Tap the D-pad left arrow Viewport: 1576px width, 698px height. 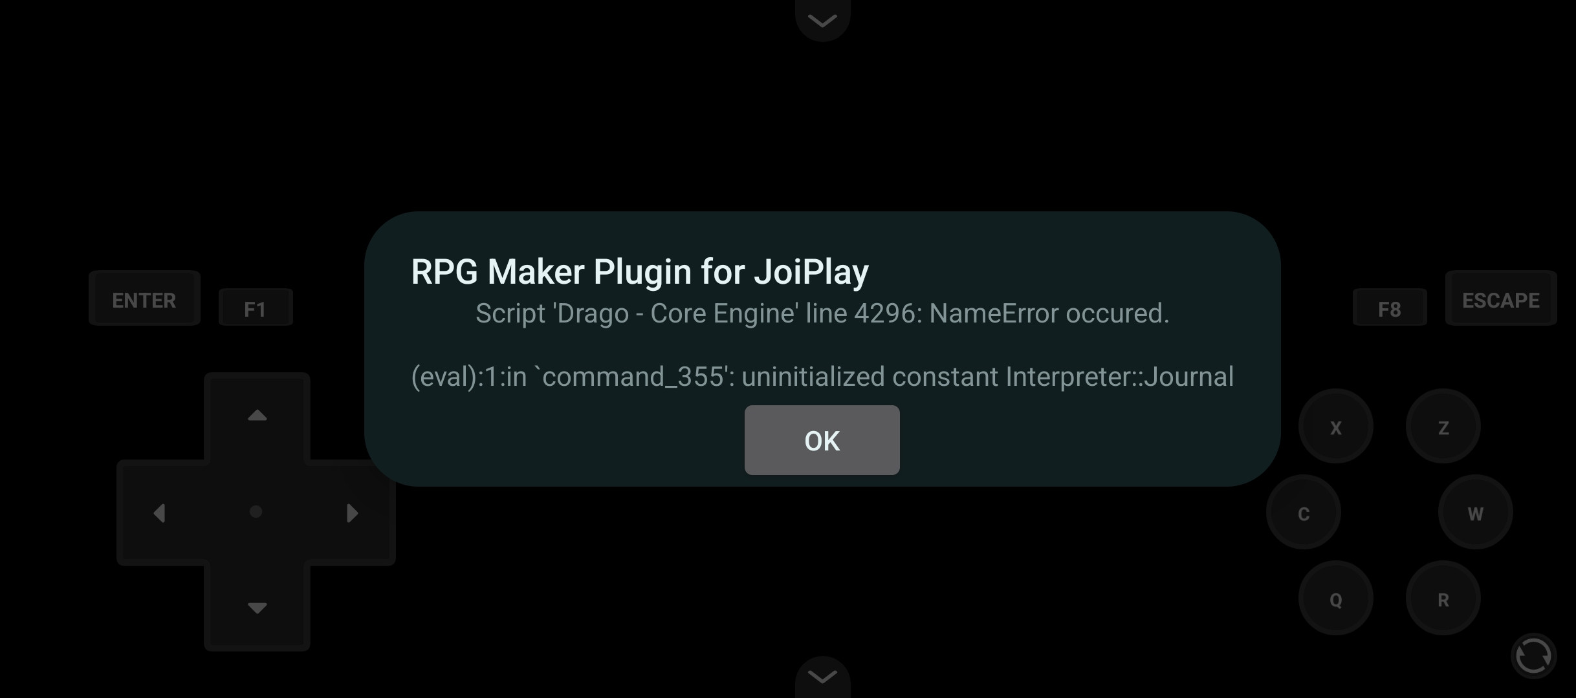click(x=159, y=513)
